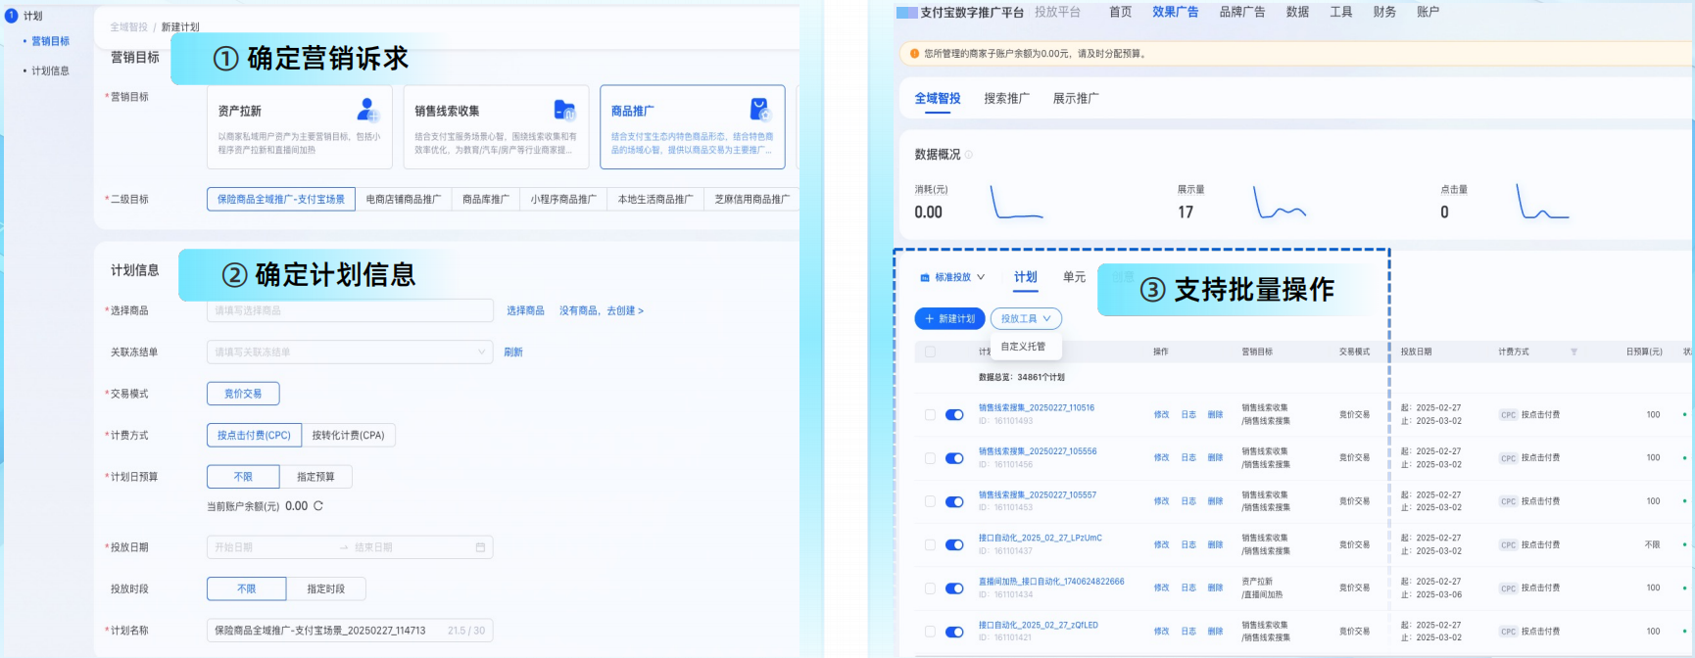The width and height of the screenshot is (1695, 658).
Task: Toggle switch for plan 直播间加热_接口自动化_1740624822666
Action: click(954, 588)
